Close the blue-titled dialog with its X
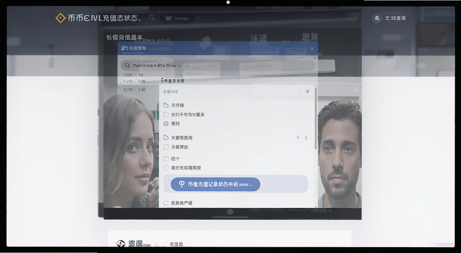Image resolution: width=461 pixels, height=253 pixels. point(312,49)
